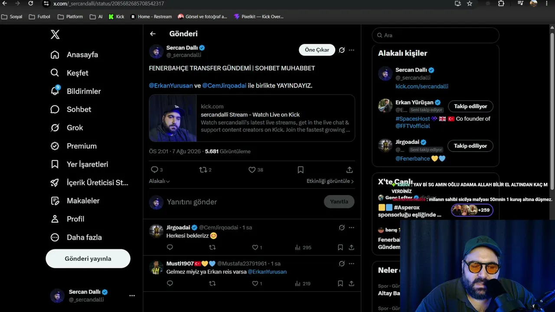
Task: Open Sohbet chat page
Action: click(71, 109)
